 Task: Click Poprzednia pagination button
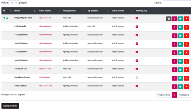(164, 95)
